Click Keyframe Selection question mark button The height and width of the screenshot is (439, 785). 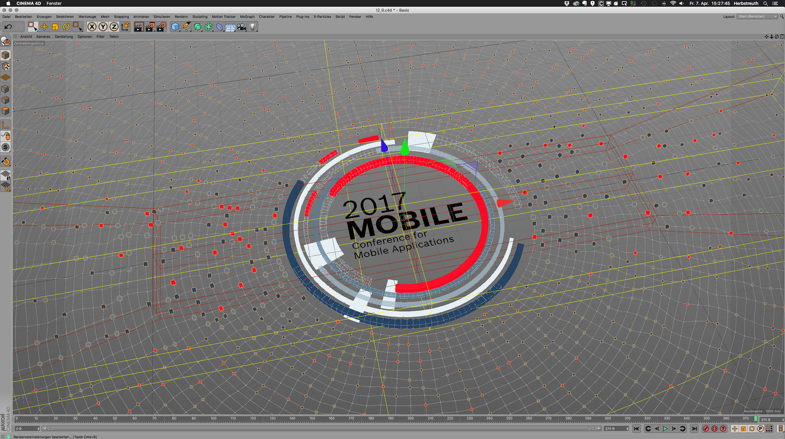point(723,429)
